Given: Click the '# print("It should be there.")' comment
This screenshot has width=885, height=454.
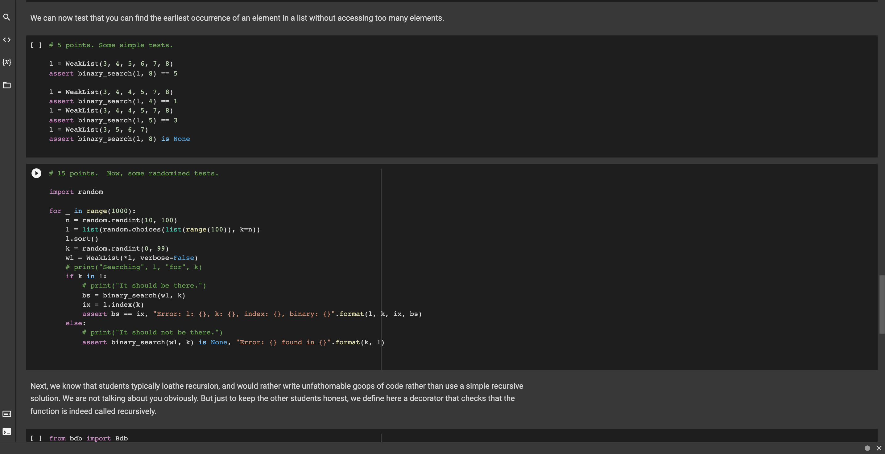Looking at the screenshot, I should 144,285.
